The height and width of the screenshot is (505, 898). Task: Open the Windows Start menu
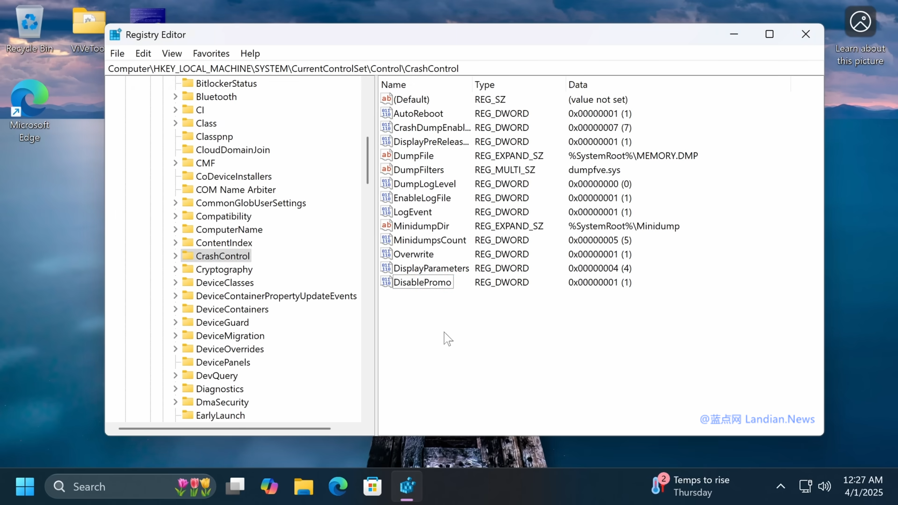[25, 486]
